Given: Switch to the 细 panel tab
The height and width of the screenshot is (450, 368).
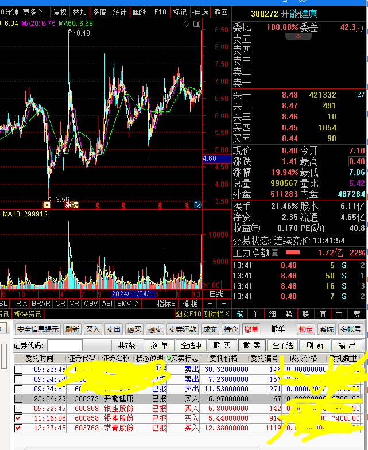Looking at the screenshot, I should [x=272, y=315].
